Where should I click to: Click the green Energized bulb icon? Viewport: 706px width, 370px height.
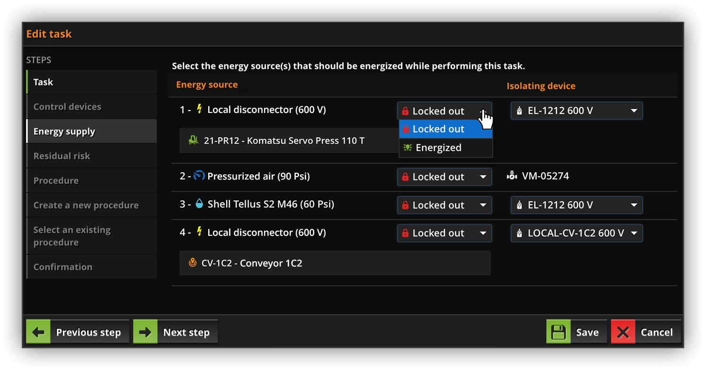[x=407, y=147]
